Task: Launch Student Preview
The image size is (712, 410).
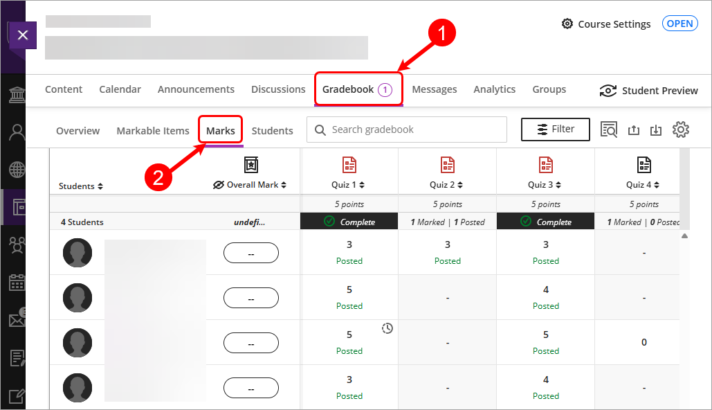Action: click(648, 91)
